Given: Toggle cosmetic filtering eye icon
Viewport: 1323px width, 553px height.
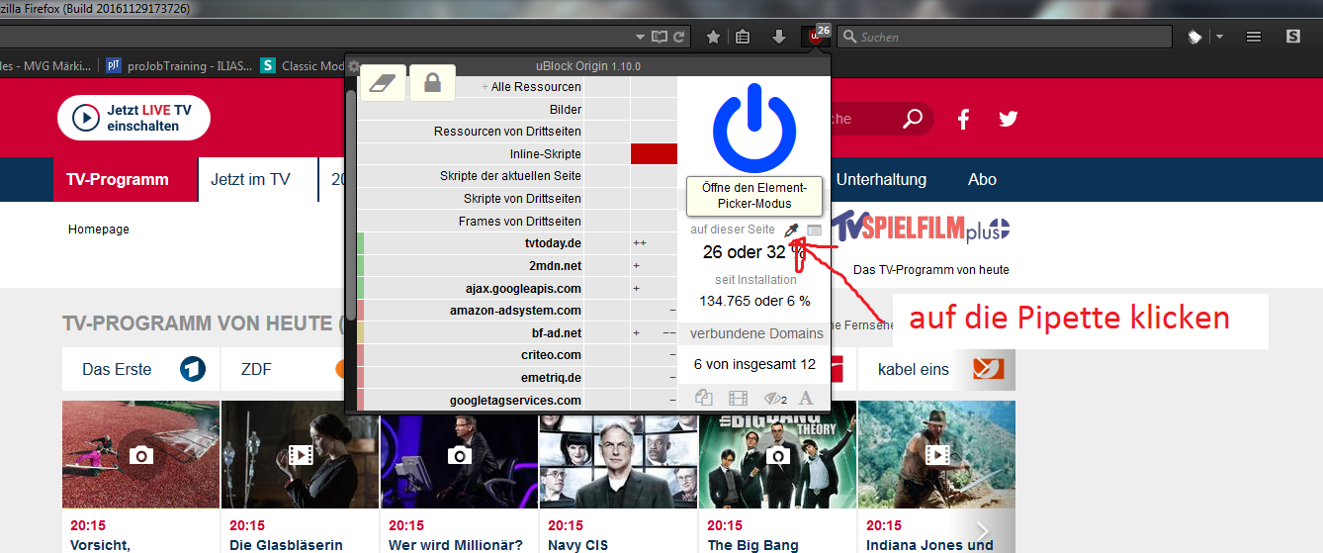Looking at the screenshot, I should 774,398.
